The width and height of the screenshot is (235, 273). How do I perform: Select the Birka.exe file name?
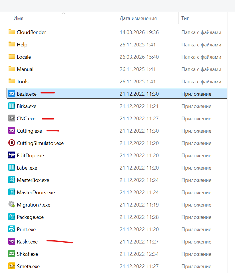(x=27, y=106)
